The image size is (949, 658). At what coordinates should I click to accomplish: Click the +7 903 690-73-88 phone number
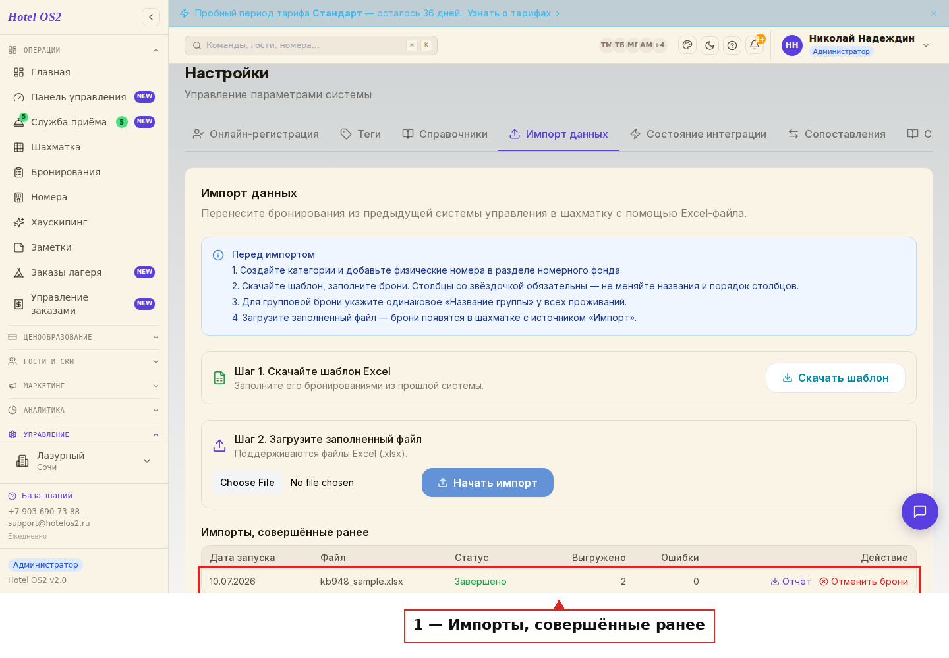coord(43,512)
